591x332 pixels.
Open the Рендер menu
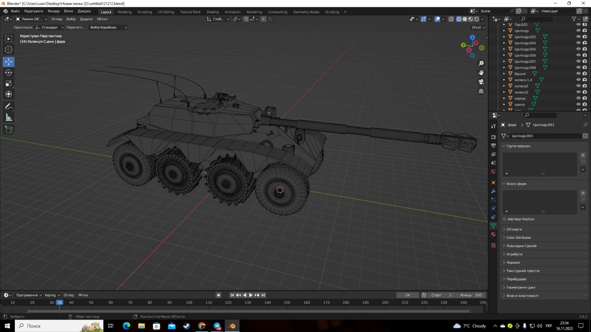tap(54, 11)
